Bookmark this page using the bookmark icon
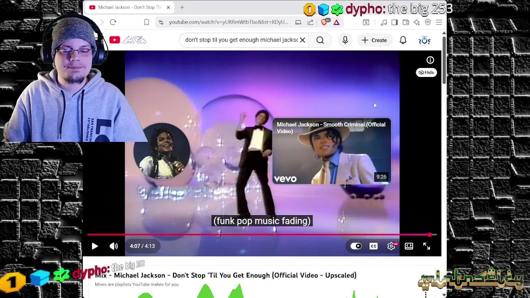Image resolution: width=530 pixels, height=298 pixels. pos(147,22)
